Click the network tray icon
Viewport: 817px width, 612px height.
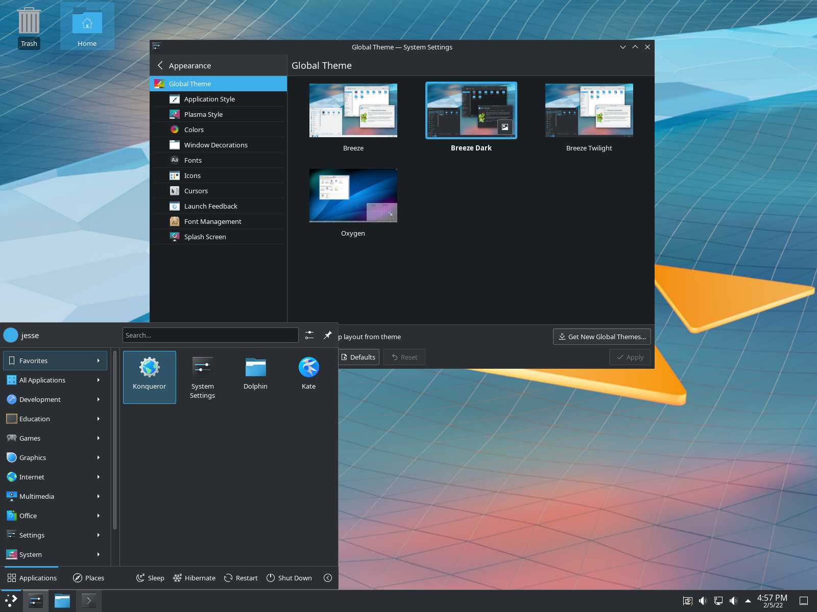coord(718,601)
